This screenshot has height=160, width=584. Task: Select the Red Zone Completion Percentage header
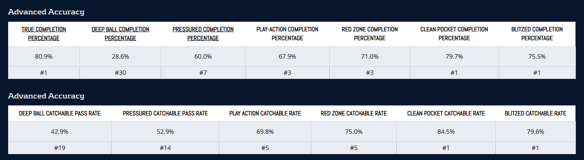pos(370,34)
